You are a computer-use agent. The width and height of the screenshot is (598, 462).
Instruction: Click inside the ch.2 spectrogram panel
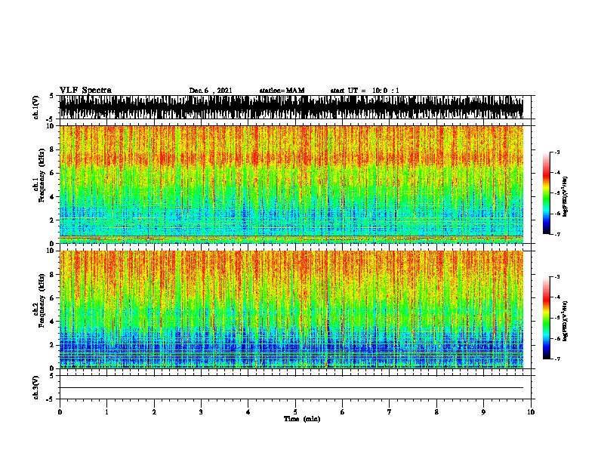tap(291, 310)
